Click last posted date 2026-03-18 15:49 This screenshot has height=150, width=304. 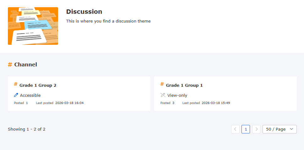click(x=216, y=103)
